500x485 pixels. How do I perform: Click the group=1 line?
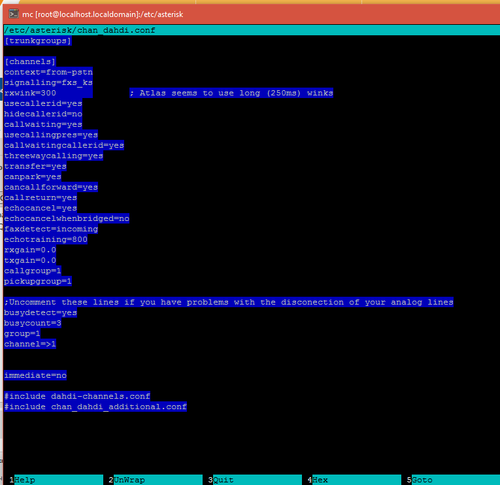22,334
